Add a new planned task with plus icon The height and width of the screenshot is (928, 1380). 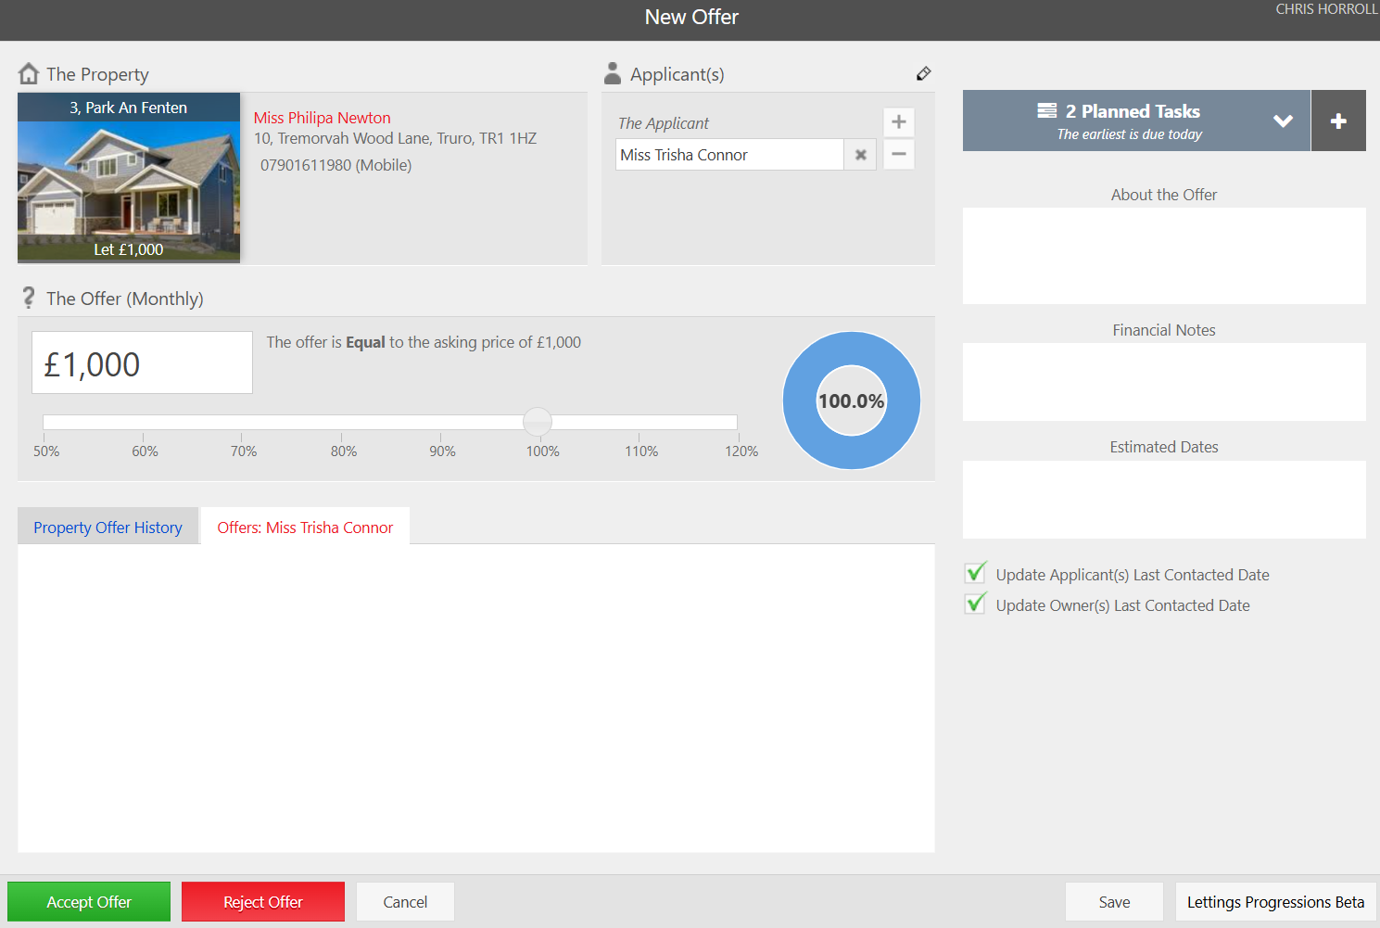point(1338,121)
